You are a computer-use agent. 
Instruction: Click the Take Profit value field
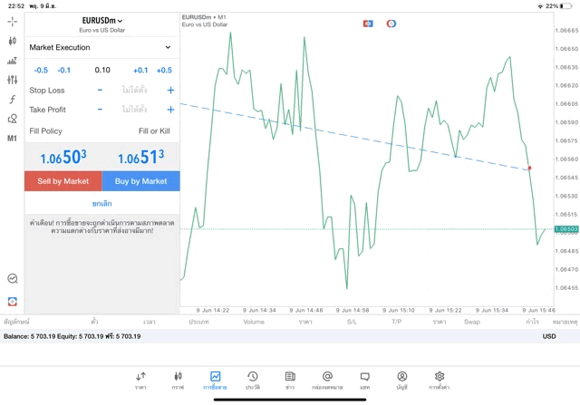135,110
